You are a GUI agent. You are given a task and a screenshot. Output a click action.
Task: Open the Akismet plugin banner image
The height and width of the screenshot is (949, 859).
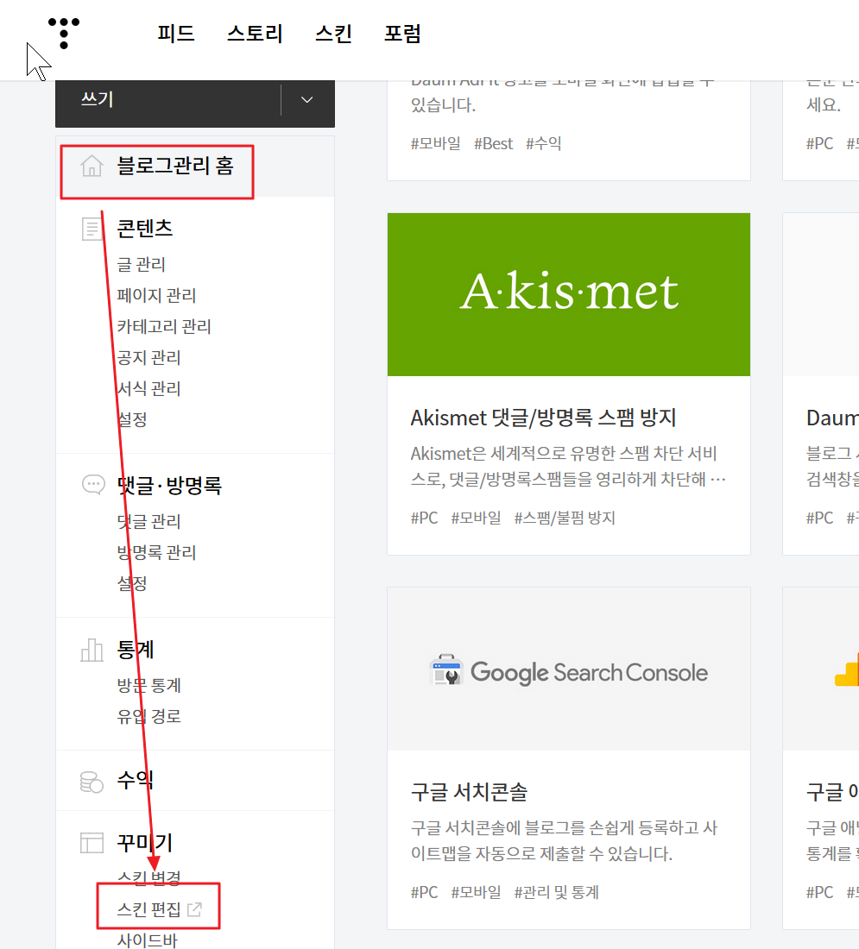tap(569, 295)
